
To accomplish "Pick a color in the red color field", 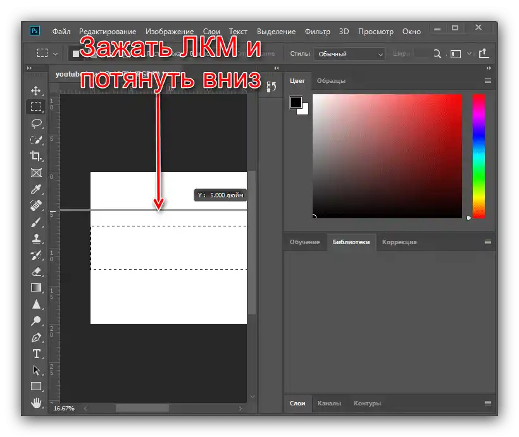I will point(387,156).
